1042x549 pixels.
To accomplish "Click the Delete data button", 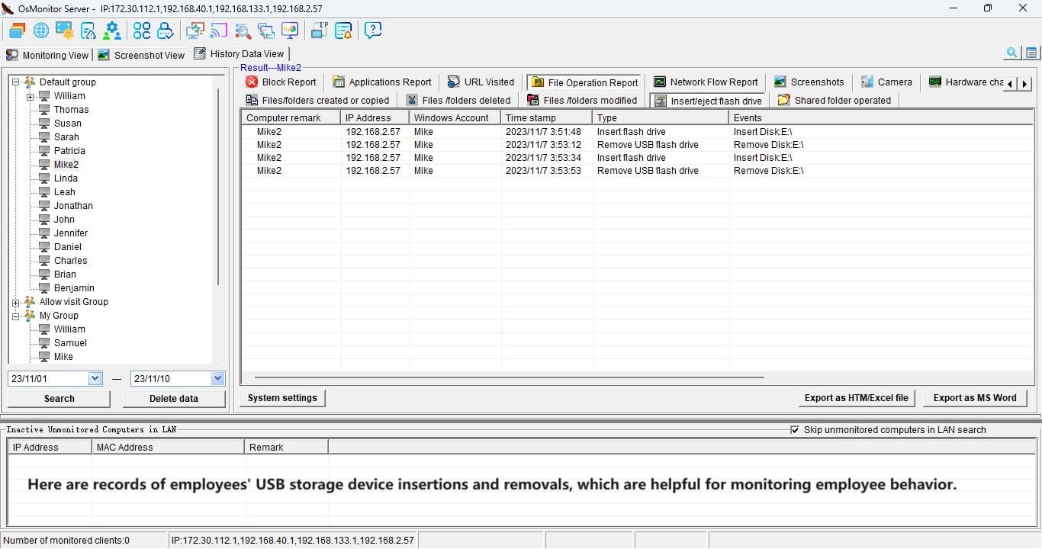I will point(174,398).
